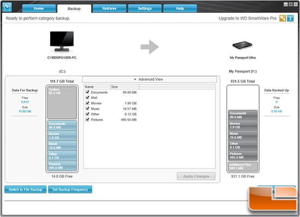Click the gray Other block on My Passport
The image size is (300, 217).
(x=243, y=146)
